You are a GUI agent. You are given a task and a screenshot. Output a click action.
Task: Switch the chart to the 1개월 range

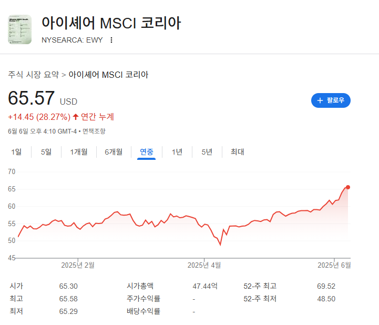pos(79,152)
